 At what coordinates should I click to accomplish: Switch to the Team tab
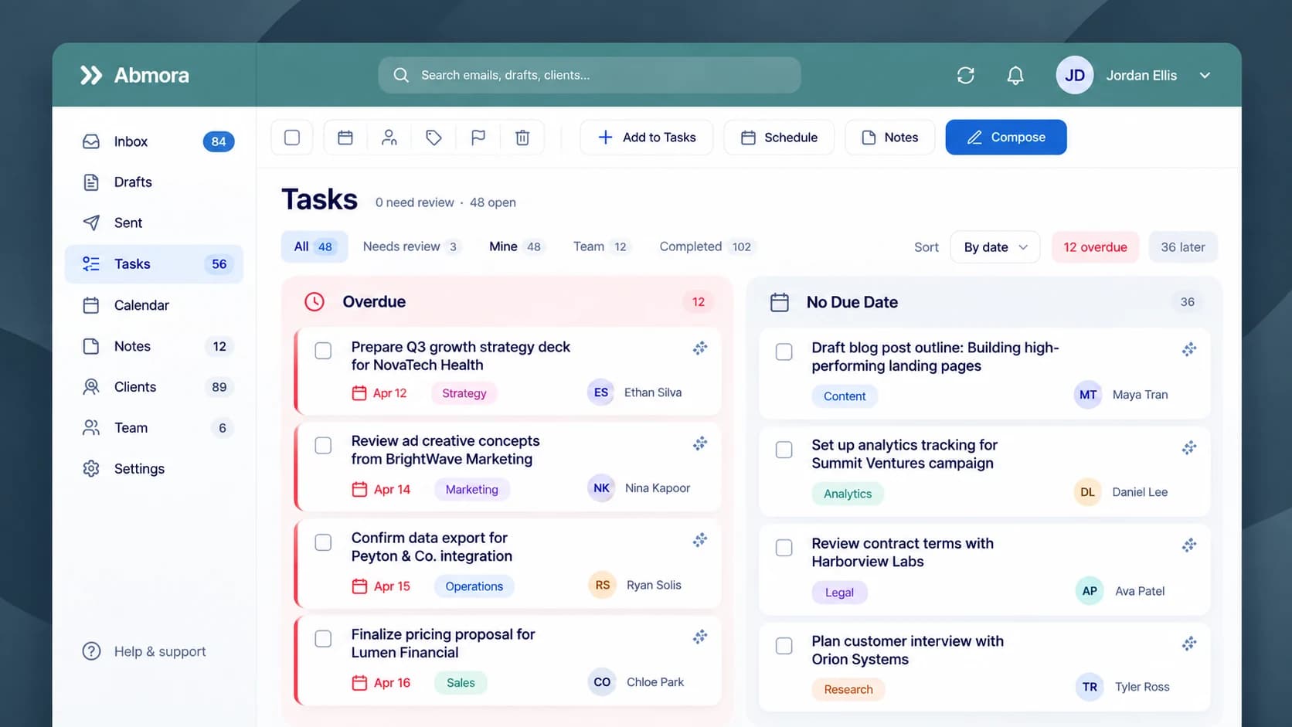tap(601, 246)
